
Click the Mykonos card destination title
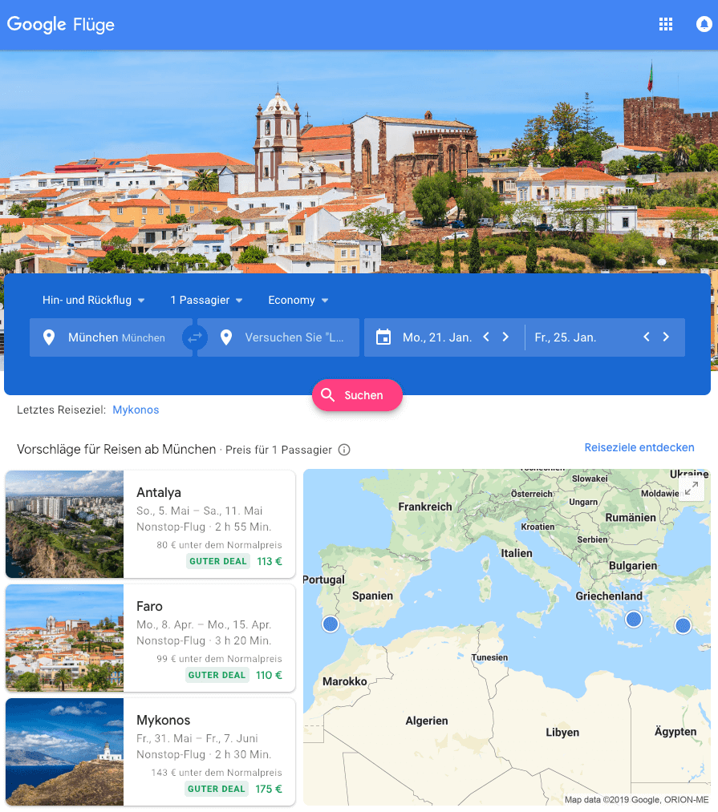pos(164,721)
